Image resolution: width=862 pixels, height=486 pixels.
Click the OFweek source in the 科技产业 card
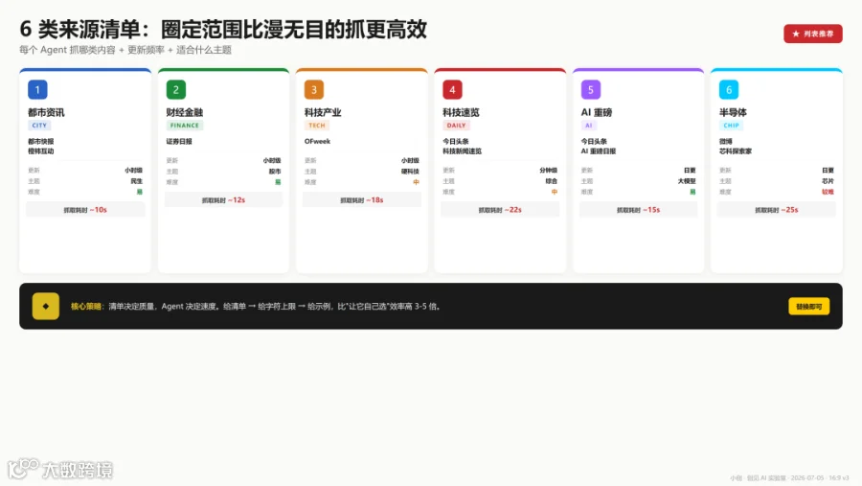[317, 142]
